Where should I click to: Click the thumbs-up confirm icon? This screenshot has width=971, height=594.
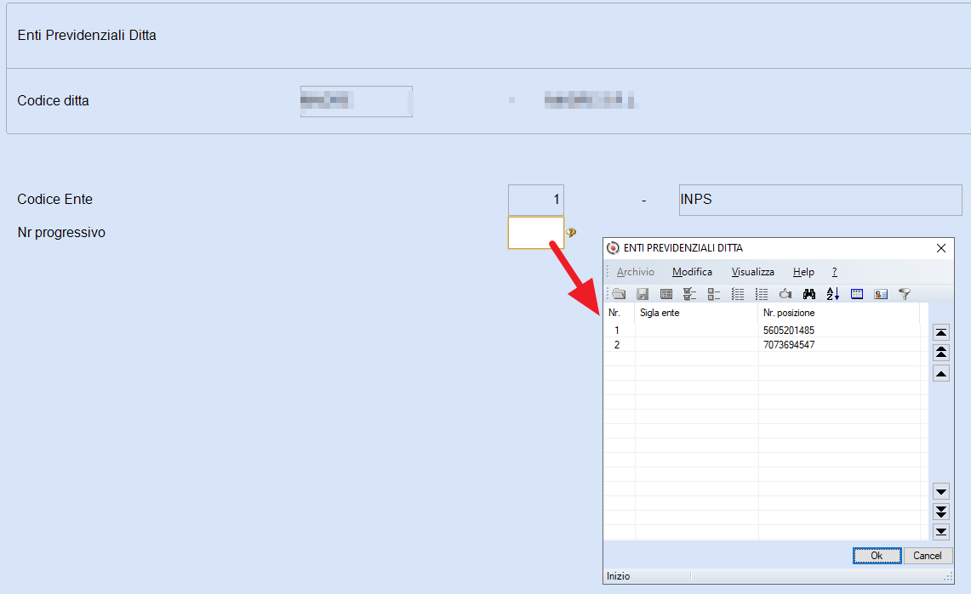785,294
